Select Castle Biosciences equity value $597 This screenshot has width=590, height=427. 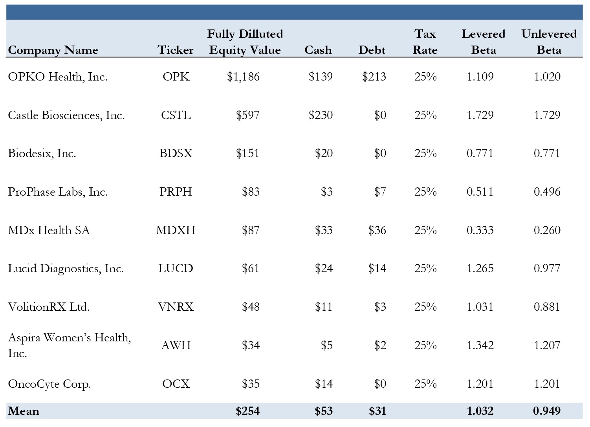pos(247,115)
